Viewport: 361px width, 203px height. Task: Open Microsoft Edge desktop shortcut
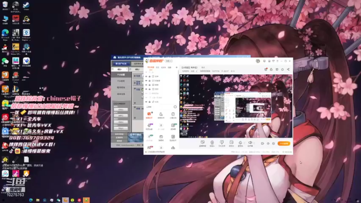point(5,34)
